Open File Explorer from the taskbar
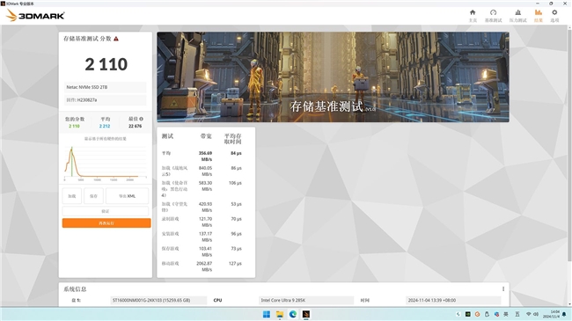This screenshot has width=572, height=321. pos(280,314)
